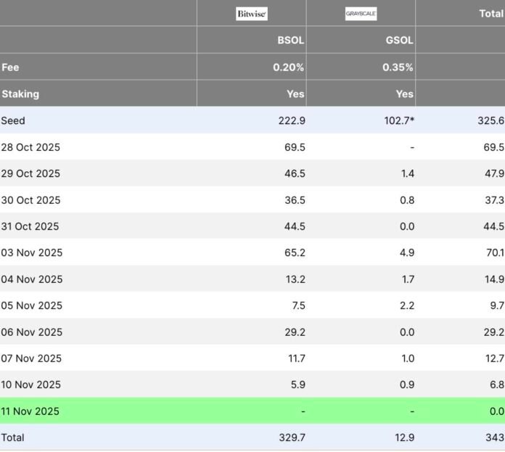Click the 29.2 BSOL value for 06 Nov
Viewport: 505px width, 452px height.
click(294, 332)
